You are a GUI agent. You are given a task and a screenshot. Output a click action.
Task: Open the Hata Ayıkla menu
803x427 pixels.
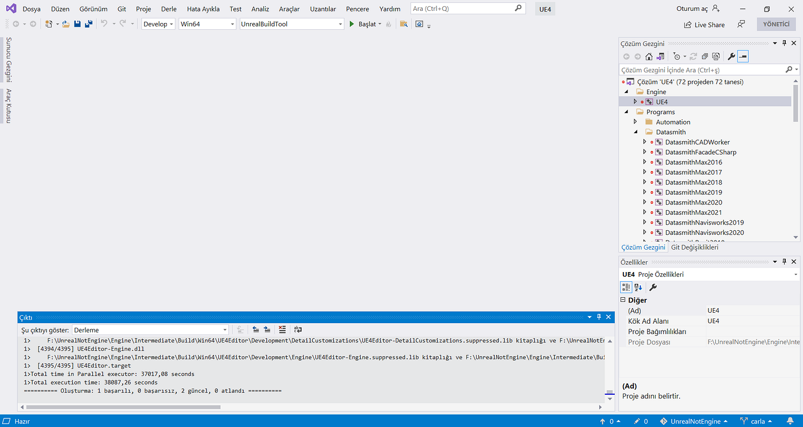(x=203, y=9)
